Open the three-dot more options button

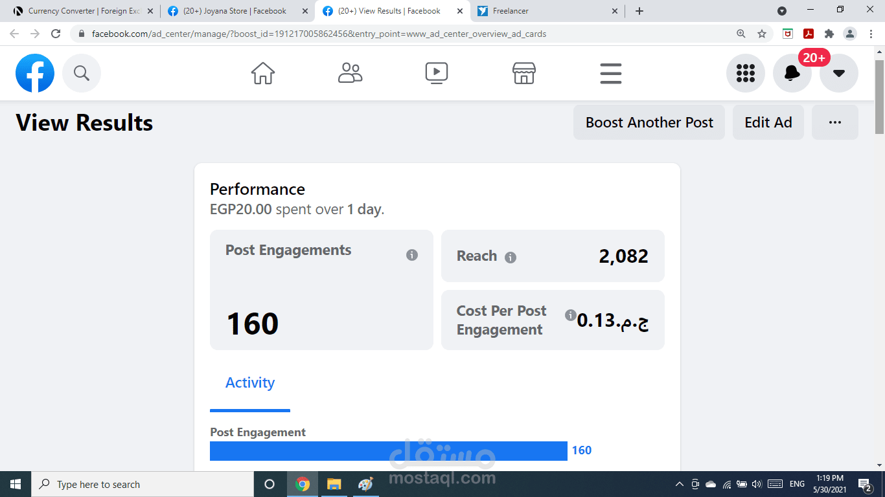[835, 122]
